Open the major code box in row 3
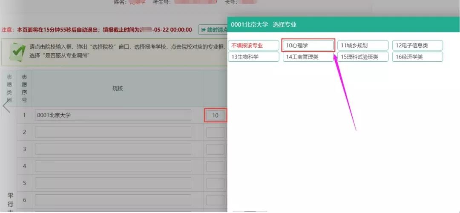 point(215,149)
